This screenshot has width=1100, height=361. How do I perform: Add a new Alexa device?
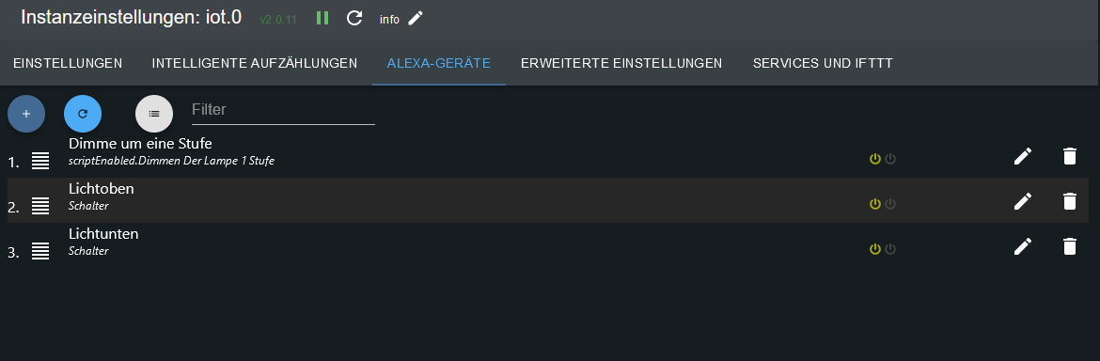point(26,114)
